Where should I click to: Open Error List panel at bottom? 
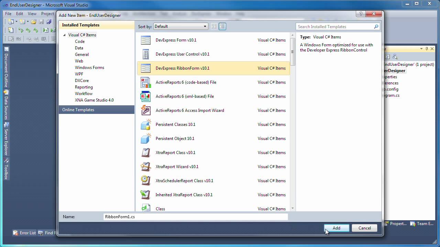24,233
